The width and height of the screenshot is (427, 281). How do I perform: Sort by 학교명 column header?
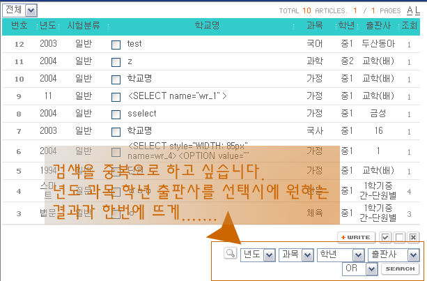click(207, 25)
